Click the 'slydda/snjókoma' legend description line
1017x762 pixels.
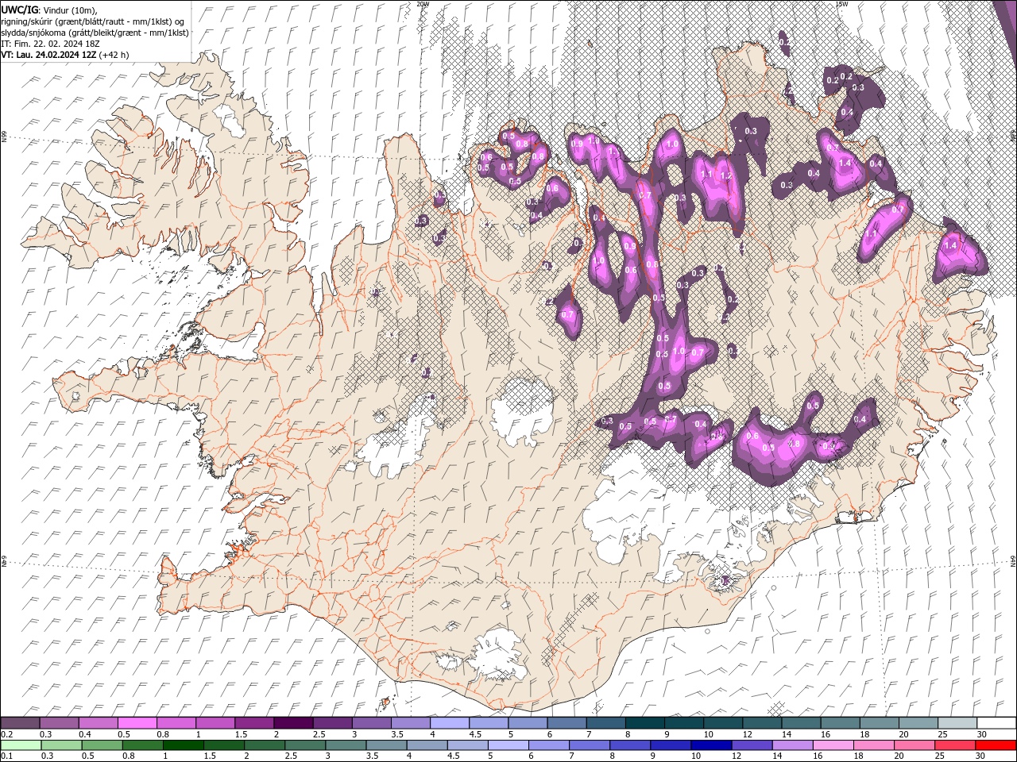tap(95, 33)
